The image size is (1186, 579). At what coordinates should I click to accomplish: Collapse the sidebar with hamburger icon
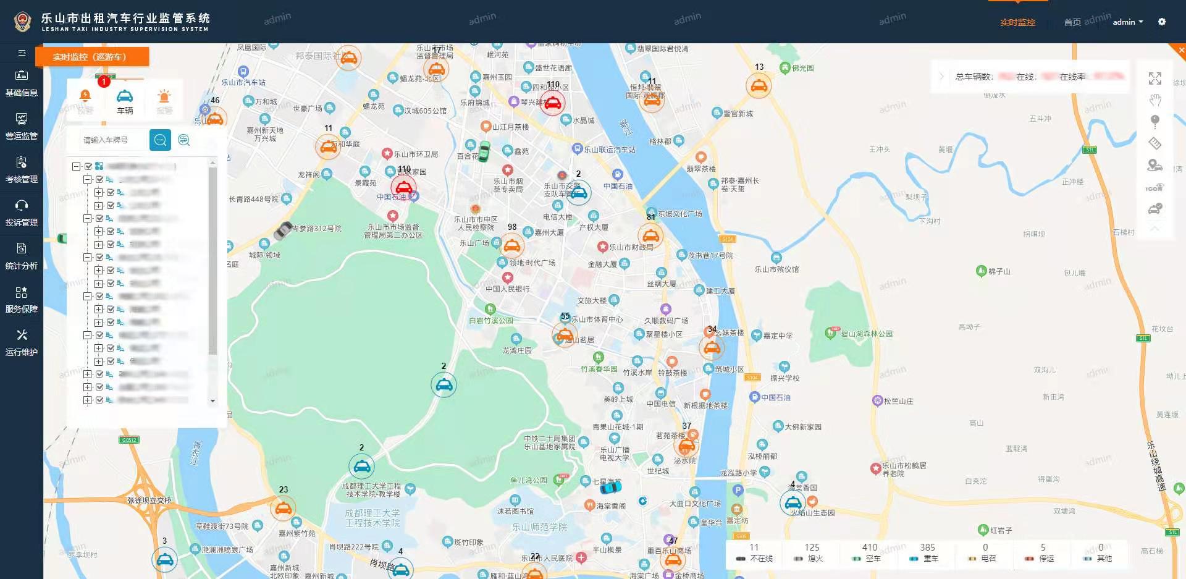(22, 53)
